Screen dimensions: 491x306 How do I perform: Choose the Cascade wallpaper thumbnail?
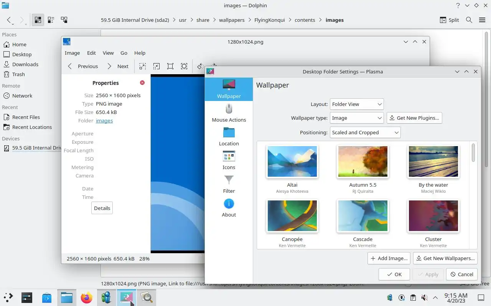363,216
